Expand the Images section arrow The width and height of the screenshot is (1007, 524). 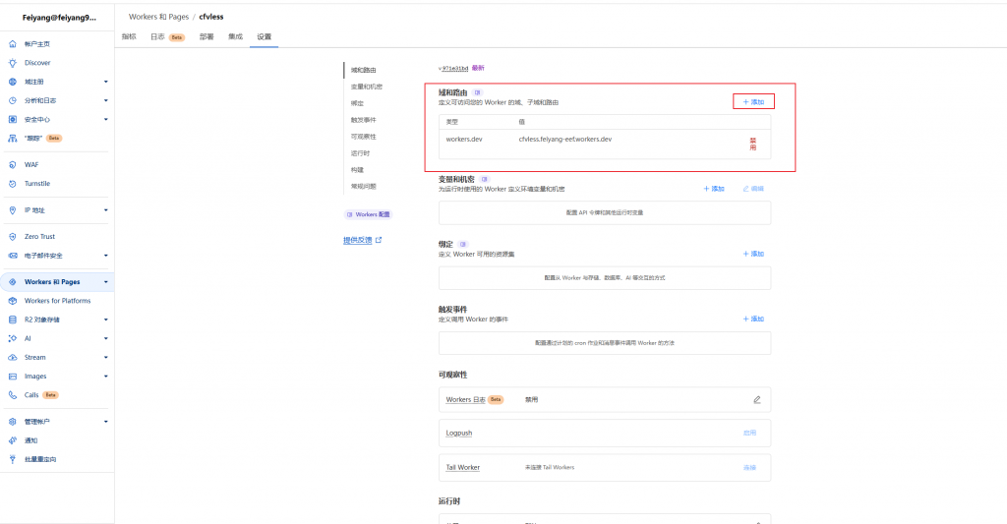click(x=106, y=377)
